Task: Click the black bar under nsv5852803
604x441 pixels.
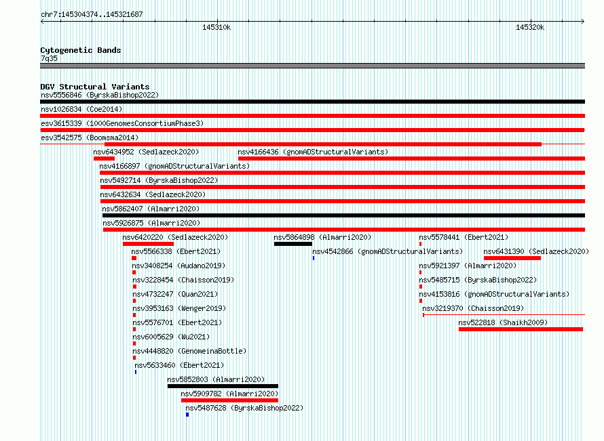Action: [x=223, y=386]
